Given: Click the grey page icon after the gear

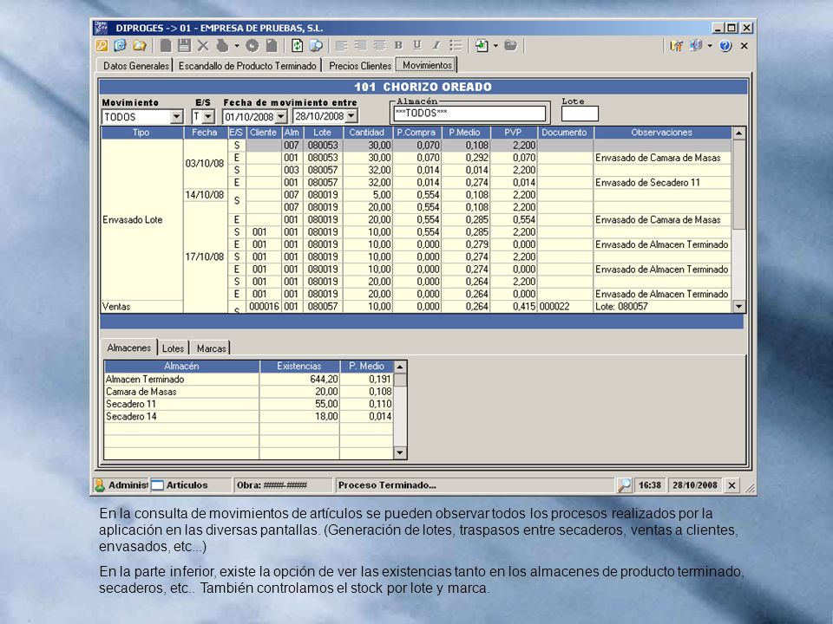Looking at the screenshot, I should pos(272,46).
